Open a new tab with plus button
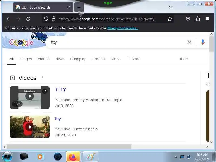This screenshot has width=216, height=162. (79, 8)
